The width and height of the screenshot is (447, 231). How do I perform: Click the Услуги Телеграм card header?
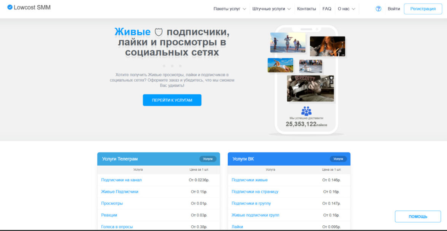point(159,159)
